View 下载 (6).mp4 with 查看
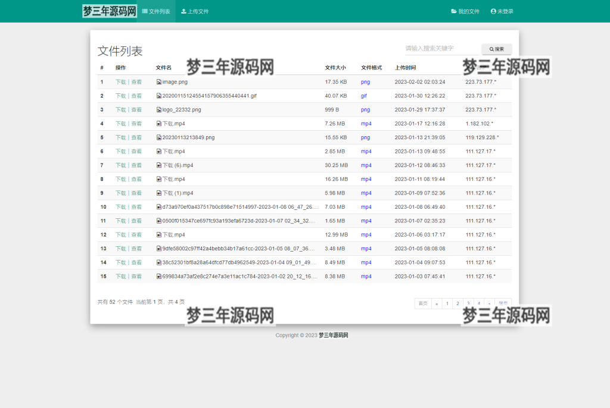610x408 pixels. [136, 165]
